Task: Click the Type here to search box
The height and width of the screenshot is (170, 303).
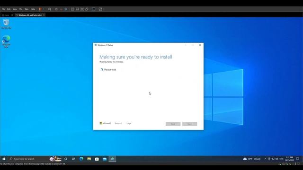Action: point(35,159)
